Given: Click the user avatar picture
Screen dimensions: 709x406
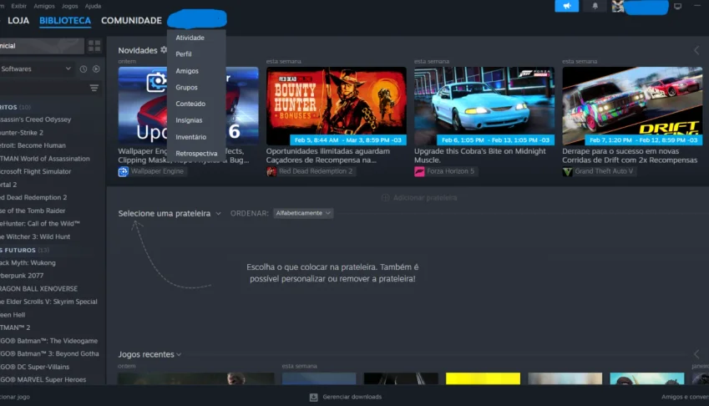Looking at the screenshot, I should coord(618,7).
